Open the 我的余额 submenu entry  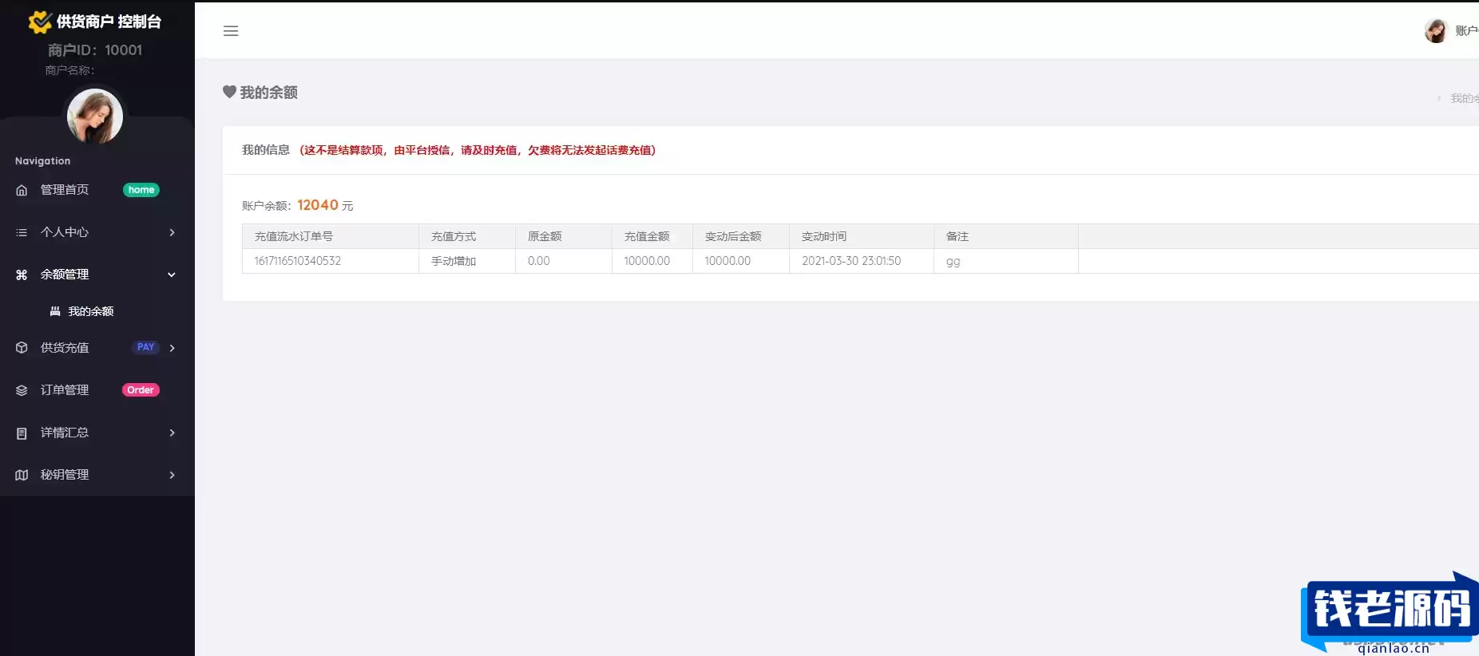pyautogui.click(x=90, y=311)
